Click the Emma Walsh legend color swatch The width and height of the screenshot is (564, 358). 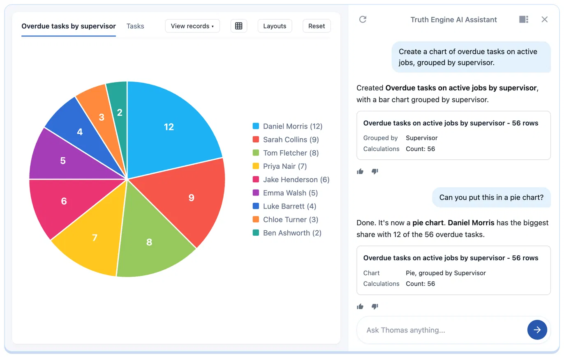pos(256,193)
